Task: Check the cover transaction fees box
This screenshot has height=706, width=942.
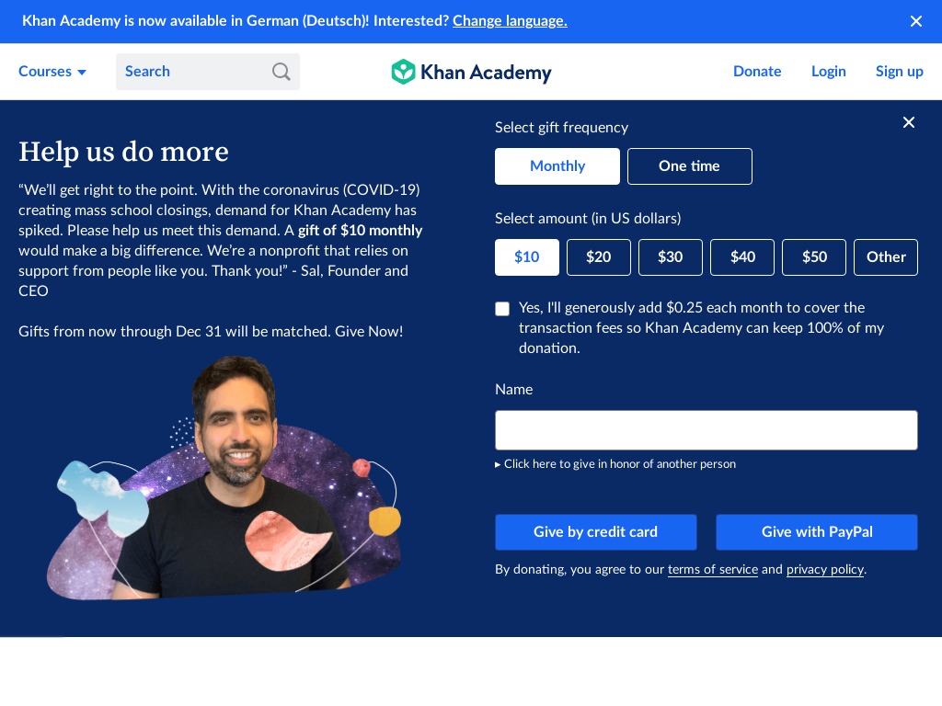Action: pos(502,309)
